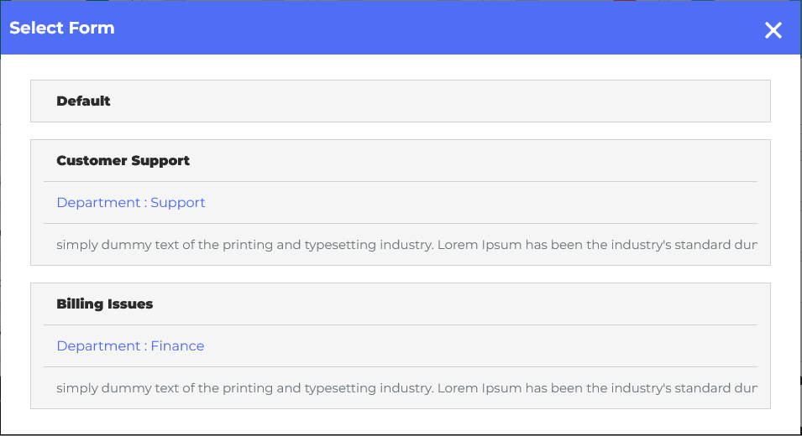Open the Department : Support link
This screenshot has width=802, height=436.
(131, 203)
